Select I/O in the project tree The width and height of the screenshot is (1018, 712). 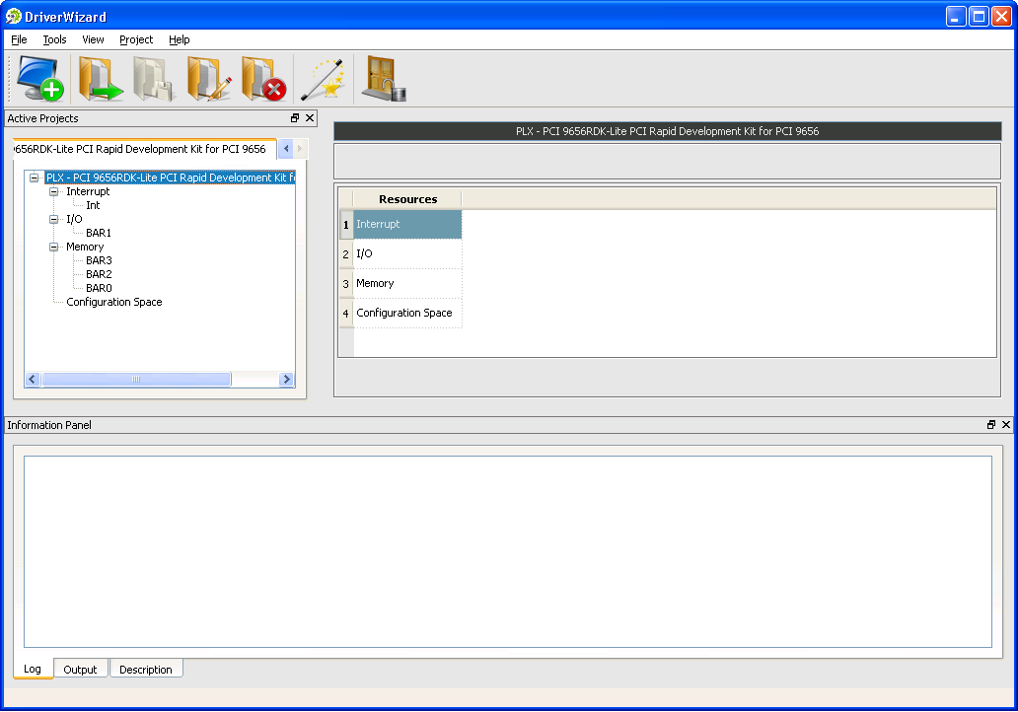pos(74,219)
